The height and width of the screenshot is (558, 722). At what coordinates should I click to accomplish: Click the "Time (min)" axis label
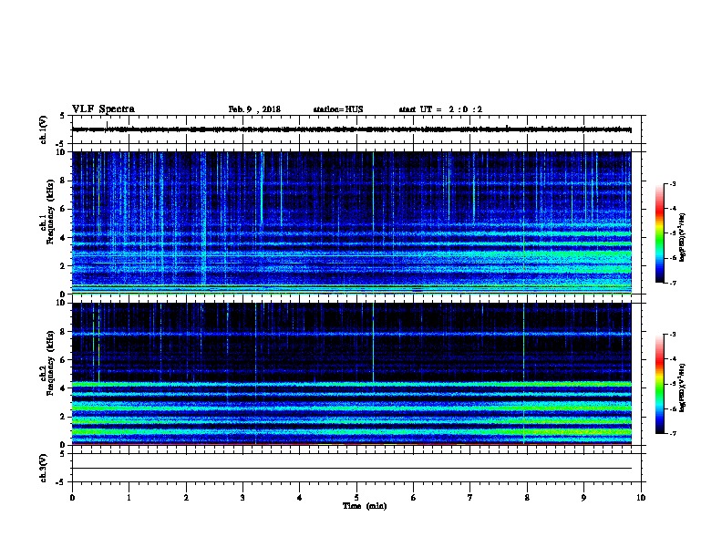[365, 506]
